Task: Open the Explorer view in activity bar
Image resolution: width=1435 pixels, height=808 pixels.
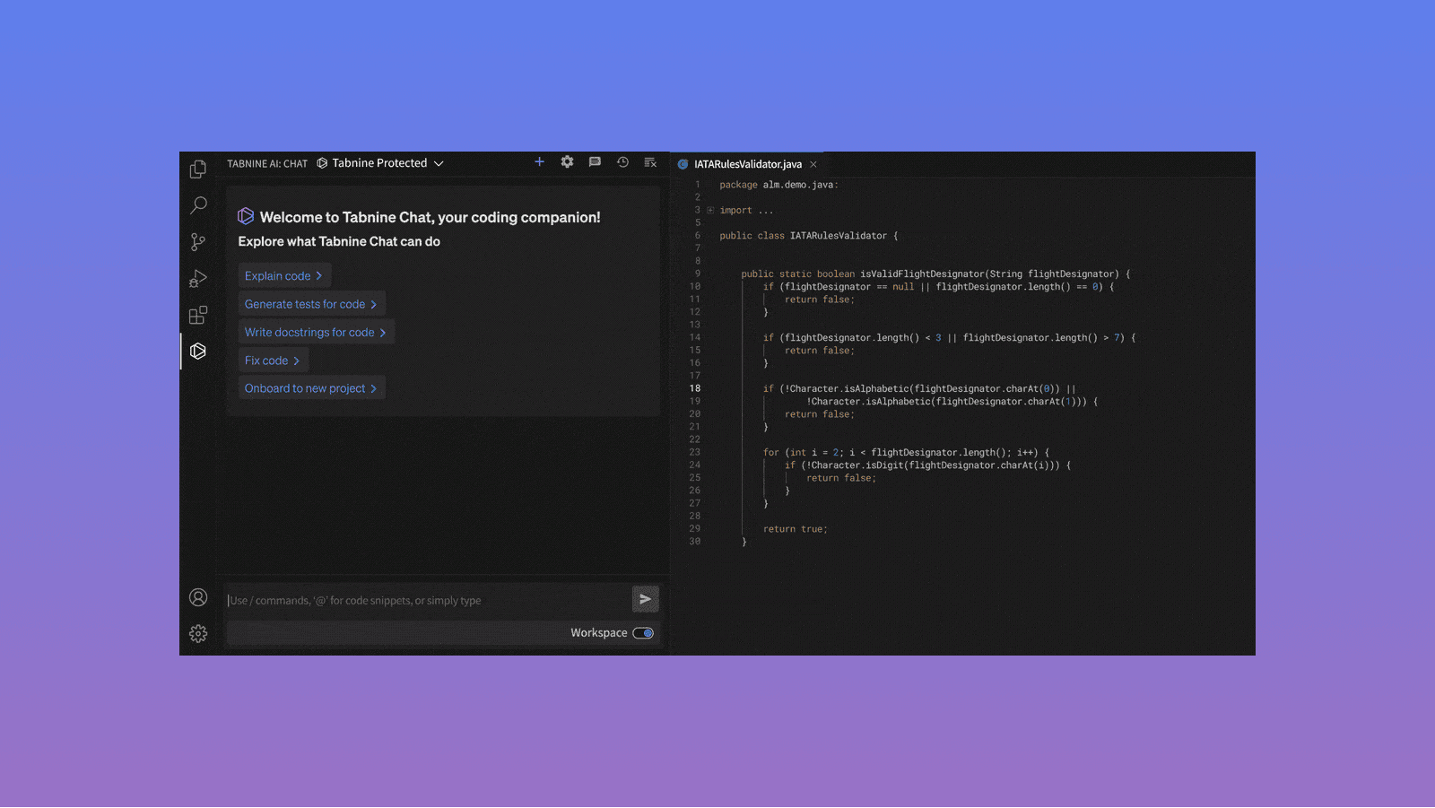Action: [x=198, y=169]
